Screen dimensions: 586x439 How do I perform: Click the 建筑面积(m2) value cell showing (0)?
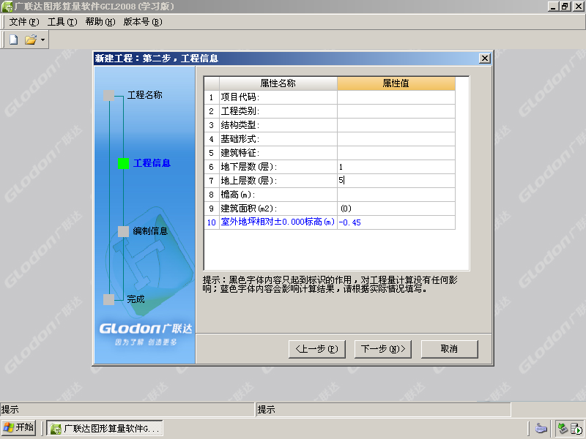click(x=396, y=209)
